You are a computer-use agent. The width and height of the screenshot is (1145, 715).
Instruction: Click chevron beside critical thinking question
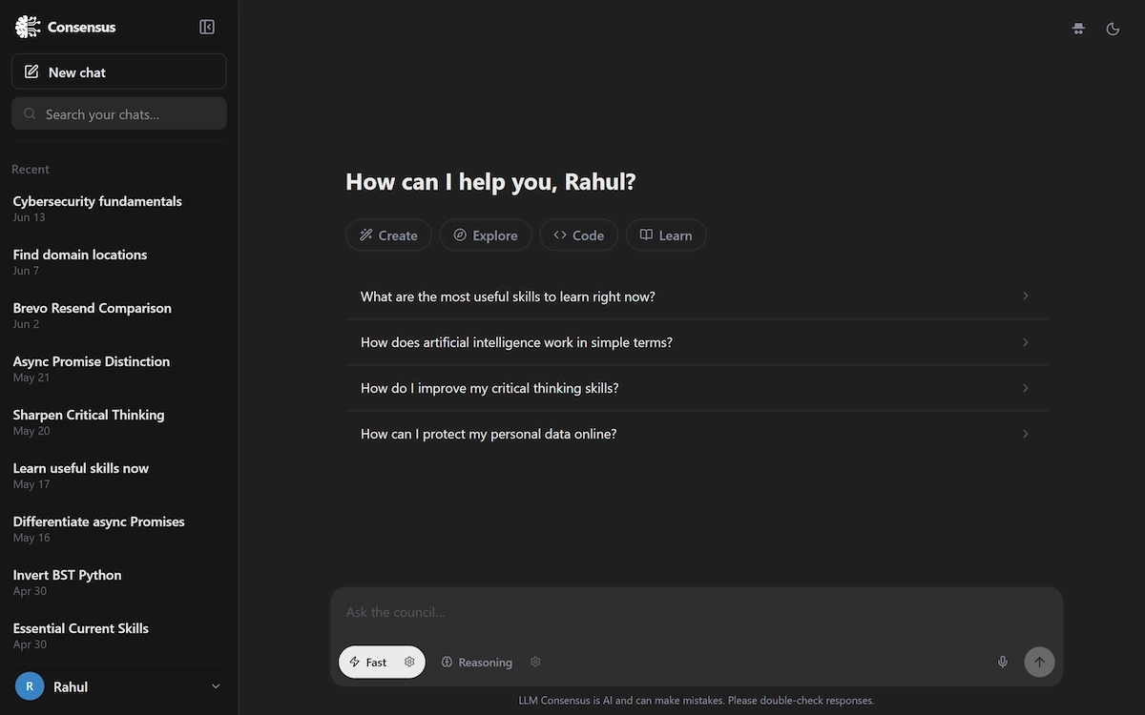pyautogui.click(x=1026, y=388)
